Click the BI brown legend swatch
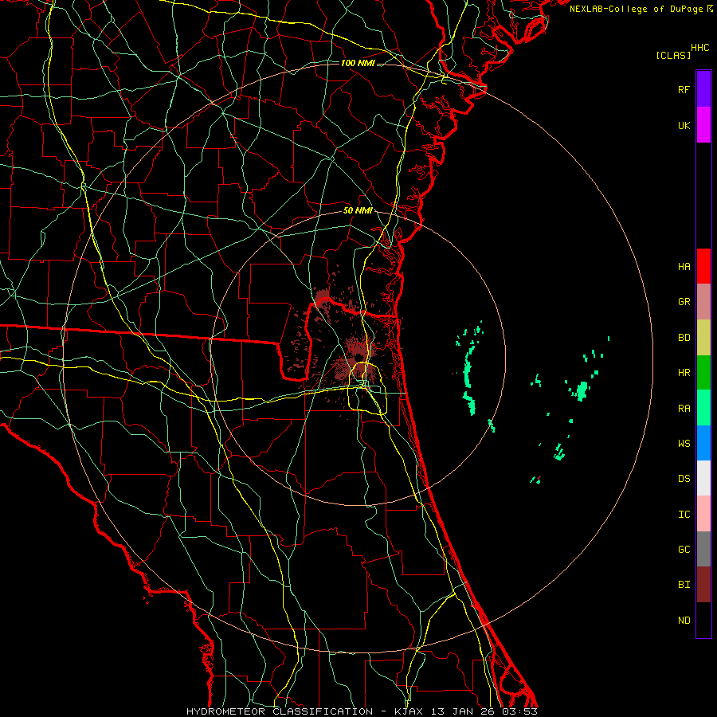The width and height of the screenshot is (717, 717). tap(703, 585)
